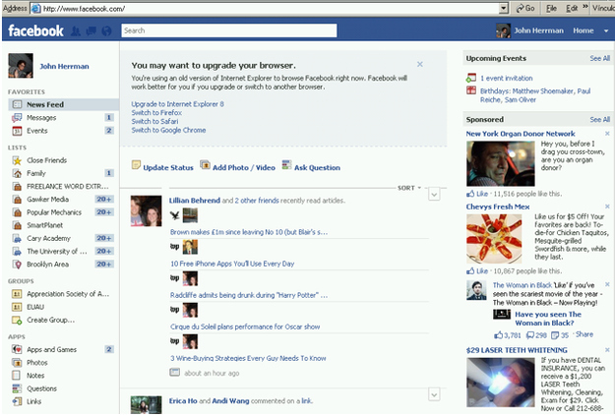The width and height of the screenshot is (615, 415).
Task: Click the Family list house icon
Action: [17, 173]
